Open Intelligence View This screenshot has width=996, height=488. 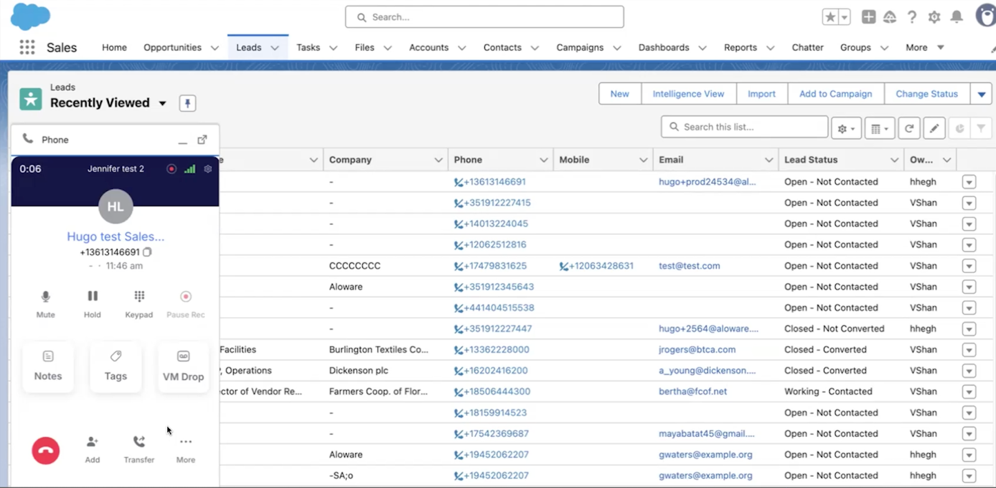688,94
